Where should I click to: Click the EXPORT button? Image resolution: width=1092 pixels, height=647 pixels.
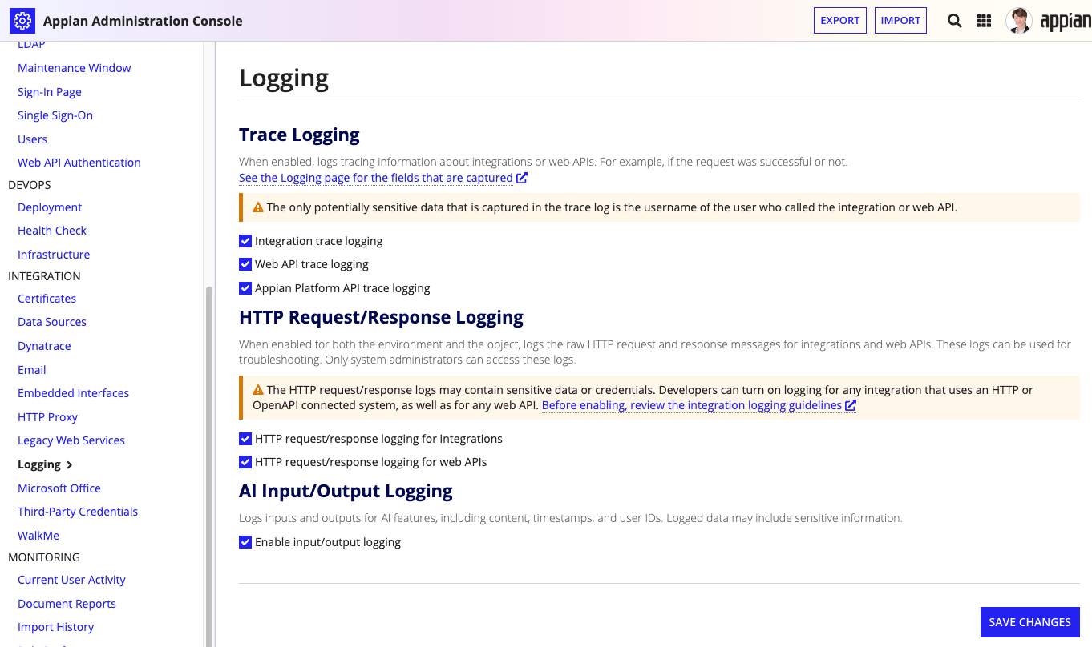(840, 21)
